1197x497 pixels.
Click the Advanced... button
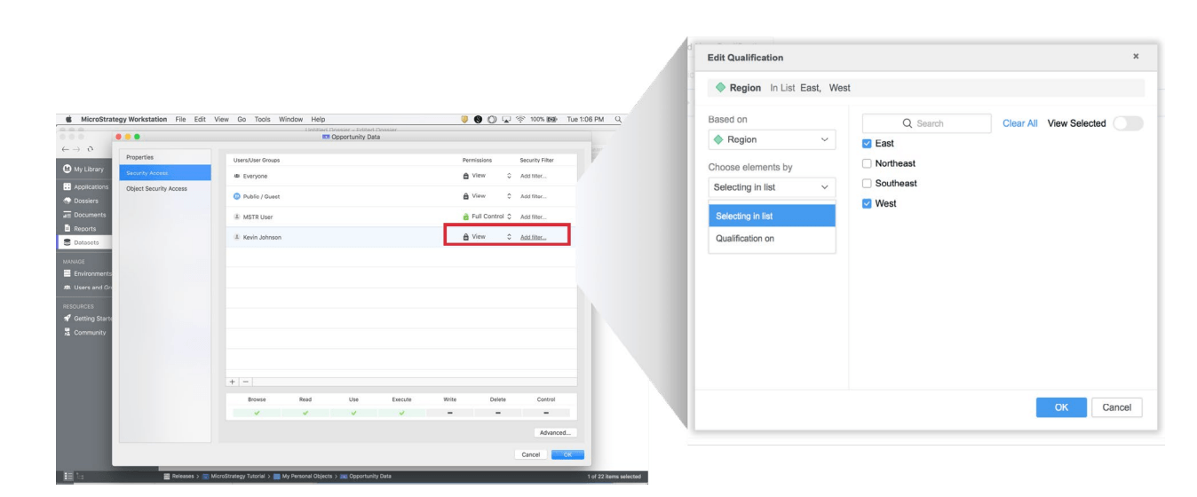coord(555,432)
